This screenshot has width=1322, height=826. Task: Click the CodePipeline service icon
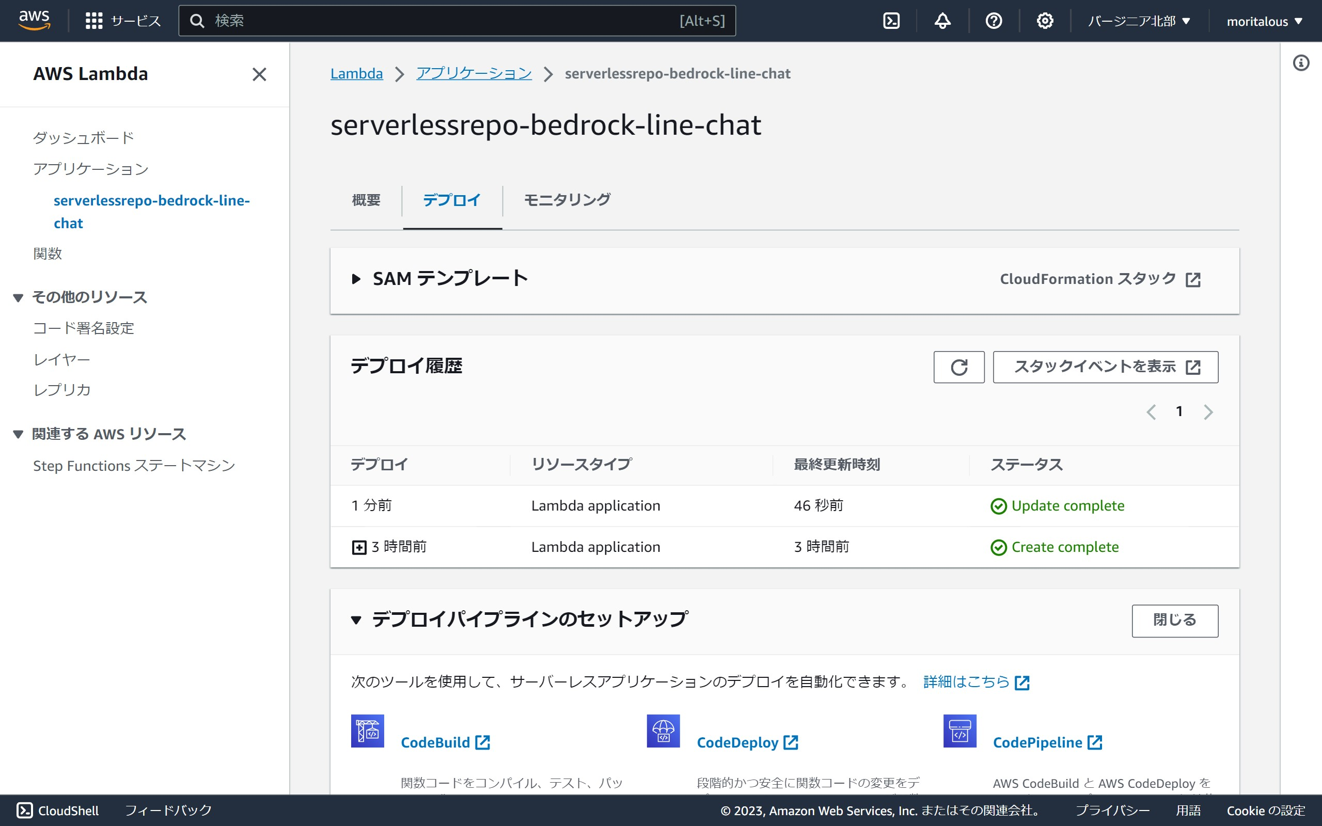click(959, 731)
